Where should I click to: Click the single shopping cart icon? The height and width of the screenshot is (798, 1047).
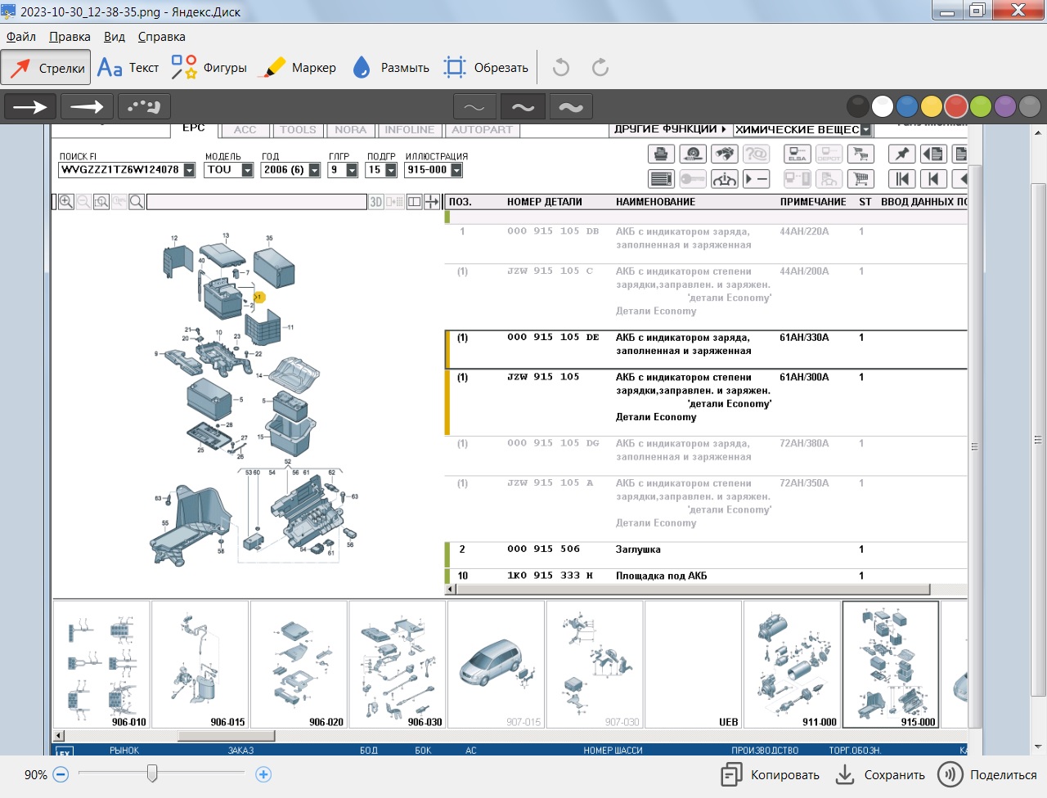(861, 179)
